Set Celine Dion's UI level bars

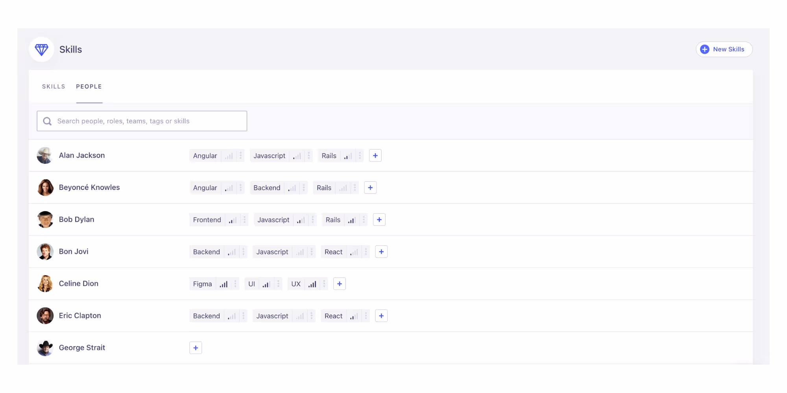[266, 284]
